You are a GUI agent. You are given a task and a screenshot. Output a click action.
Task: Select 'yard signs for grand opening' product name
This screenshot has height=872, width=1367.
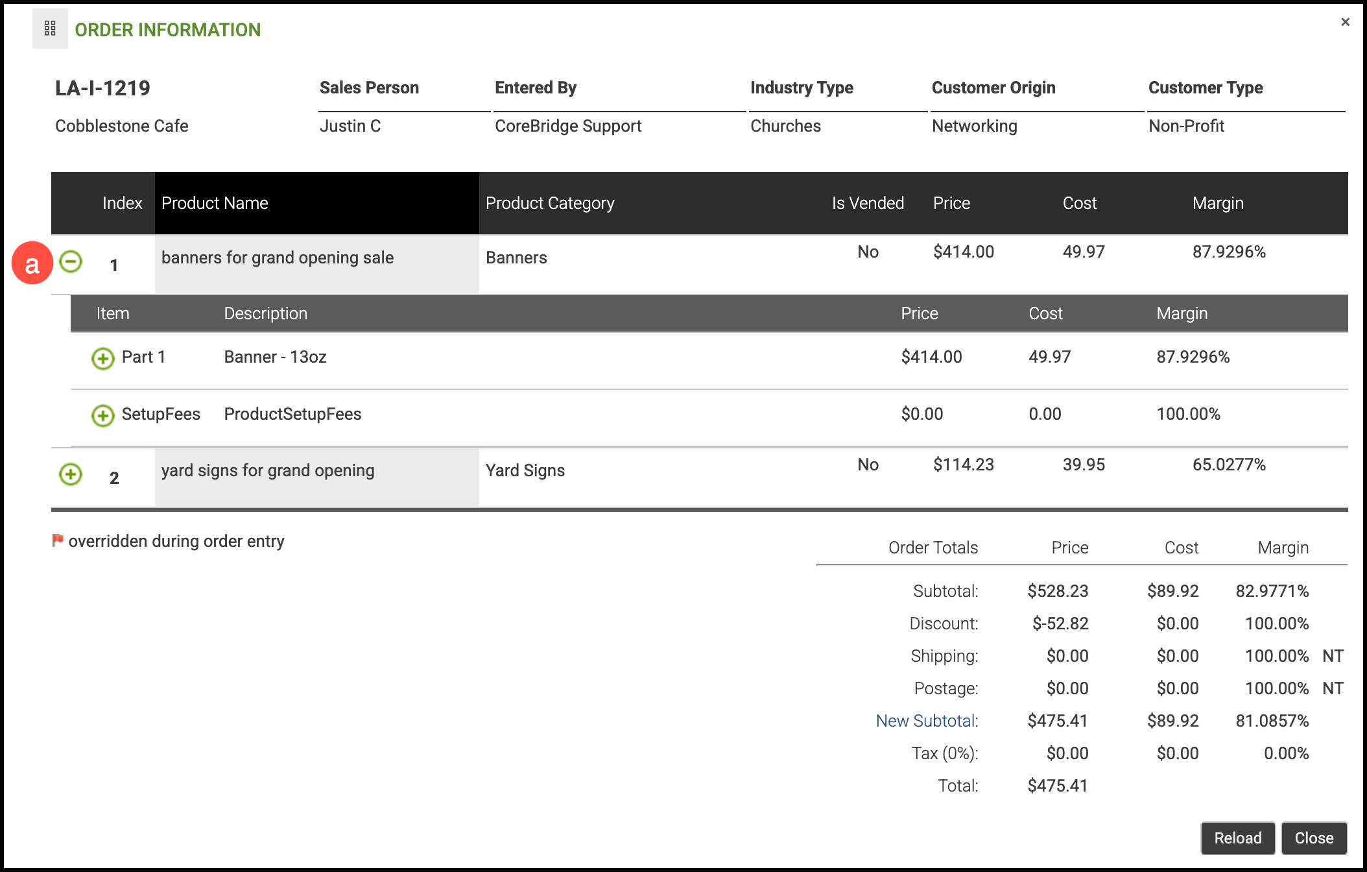pyautogui.click(x=267, y=470)
